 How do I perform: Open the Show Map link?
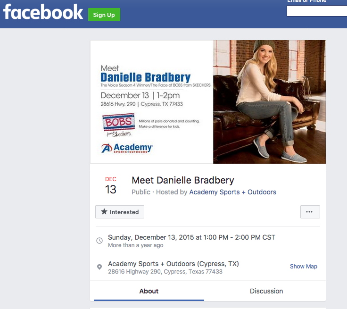coord(304,266)
